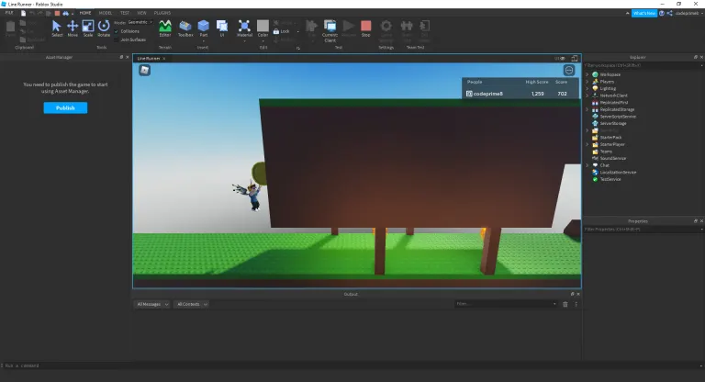Open the Output panel's three-dot options
The height and width of the screenshot is (382, 705).
pos(576,304)
